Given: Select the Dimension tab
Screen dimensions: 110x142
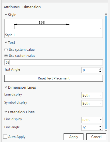Looking at the screenshot, I should pos(32,7).
